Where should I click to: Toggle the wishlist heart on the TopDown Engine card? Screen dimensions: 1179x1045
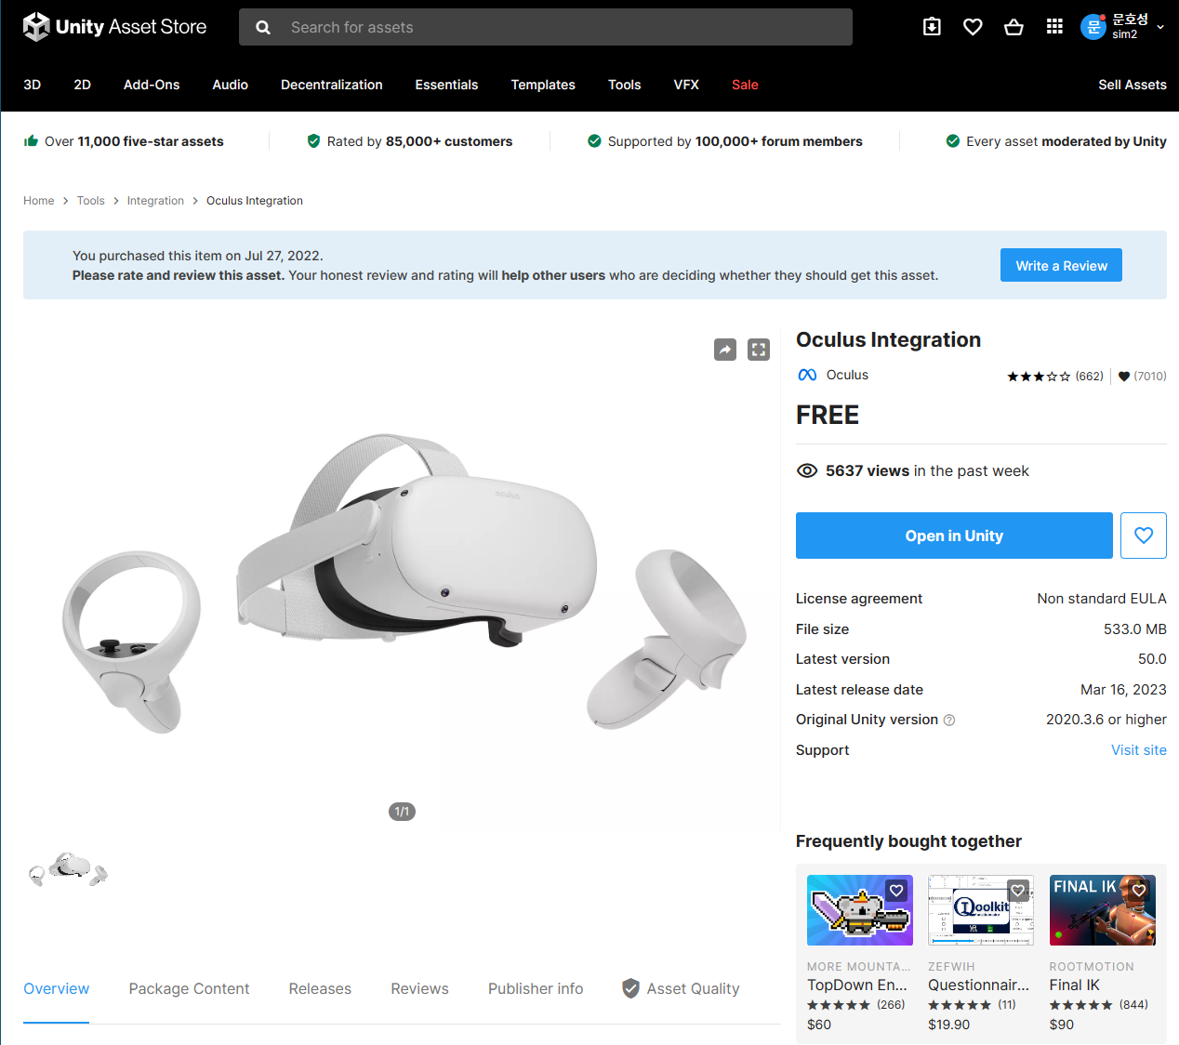896,891
